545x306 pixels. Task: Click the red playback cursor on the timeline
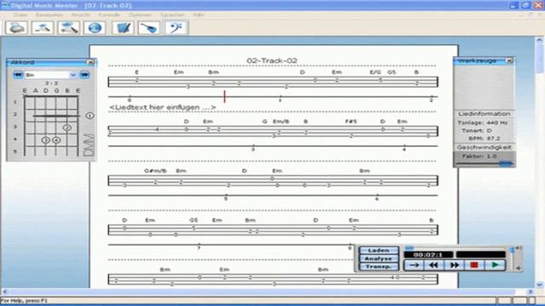(x=225, y=96)
